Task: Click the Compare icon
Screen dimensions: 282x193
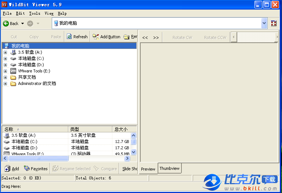Action: click(x=96, y=168)
